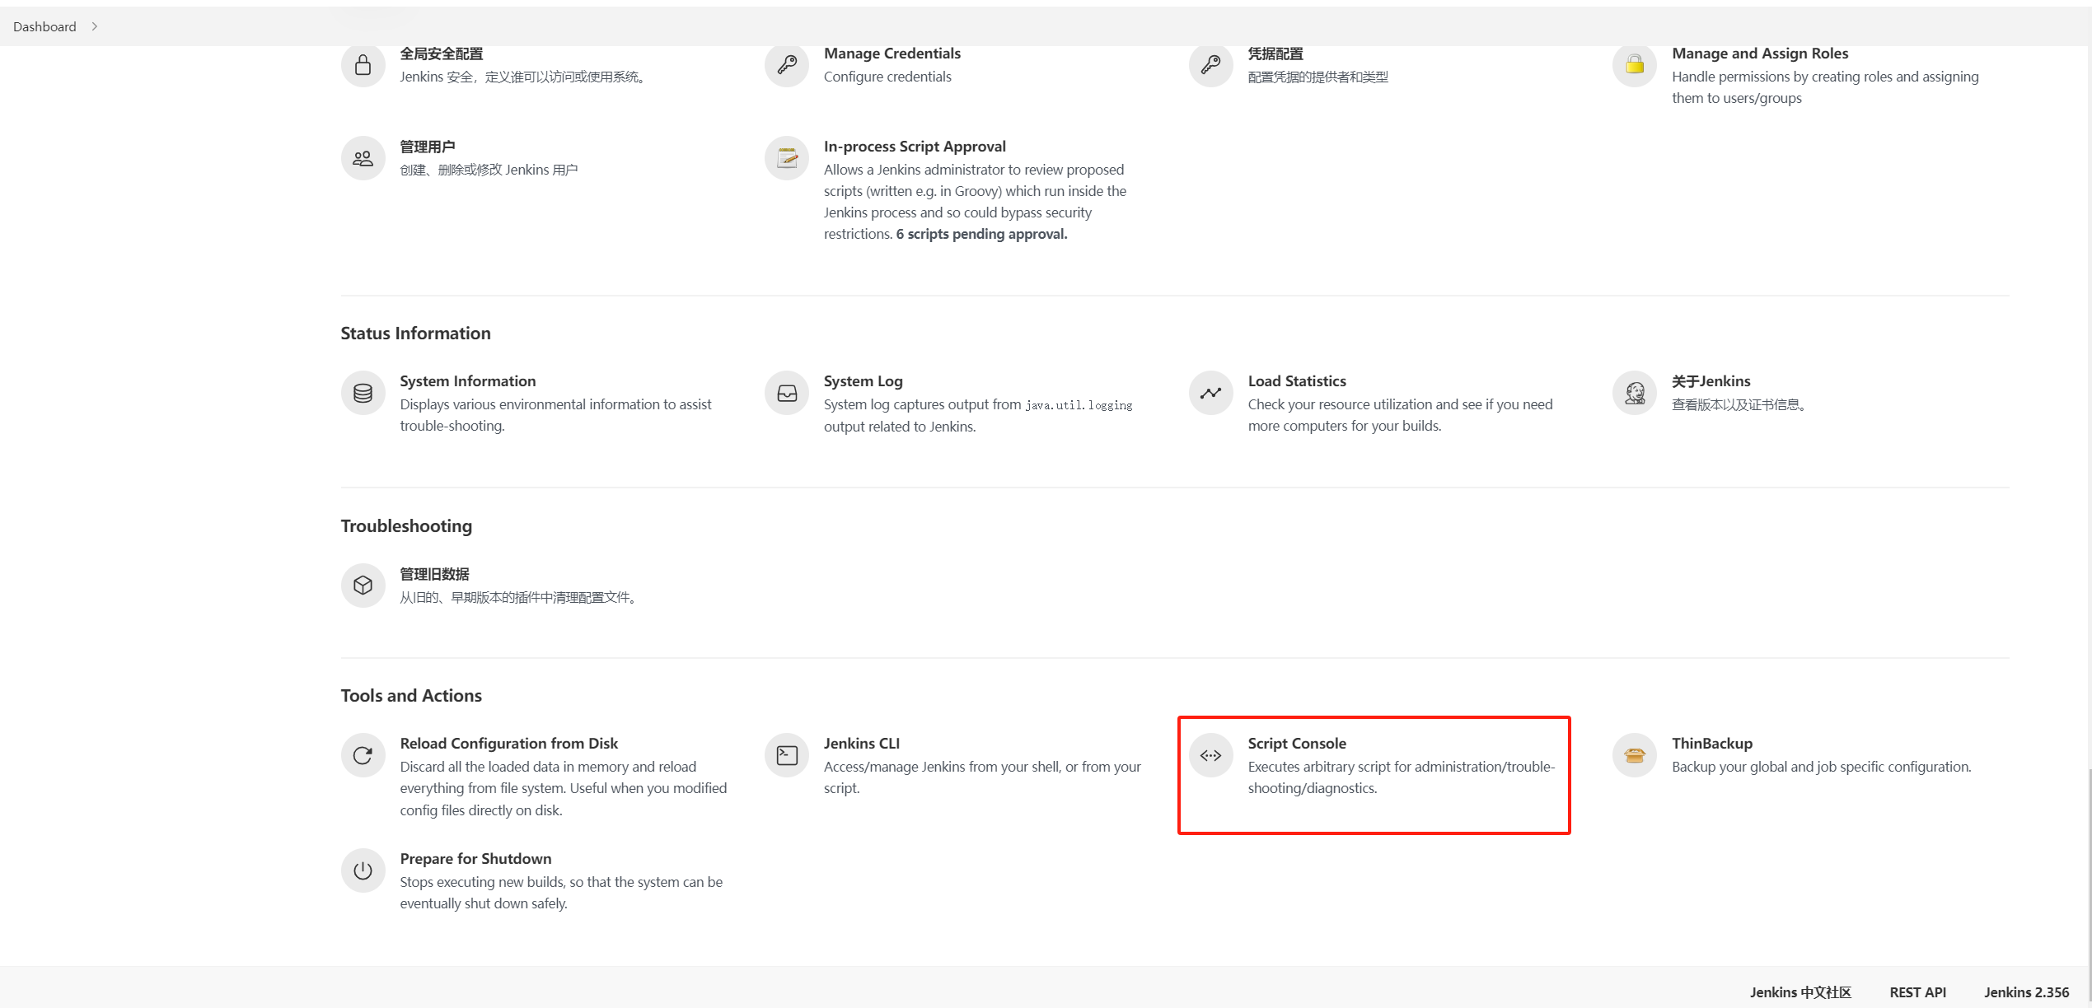This screenshot has height=1008, width=2092.
Task: Click the 'Troubleshooting' section heading
Action: tap(406, 526)
